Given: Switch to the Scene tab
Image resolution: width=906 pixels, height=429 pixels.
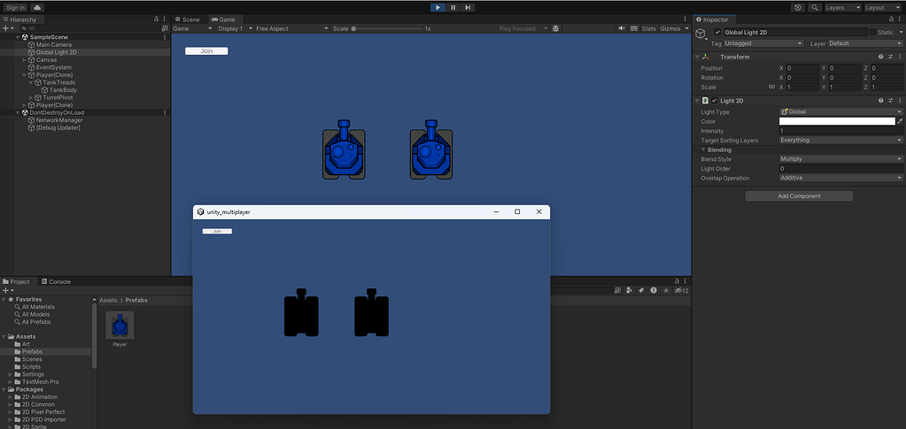Looking at the screenshot, I should point(190,19).
